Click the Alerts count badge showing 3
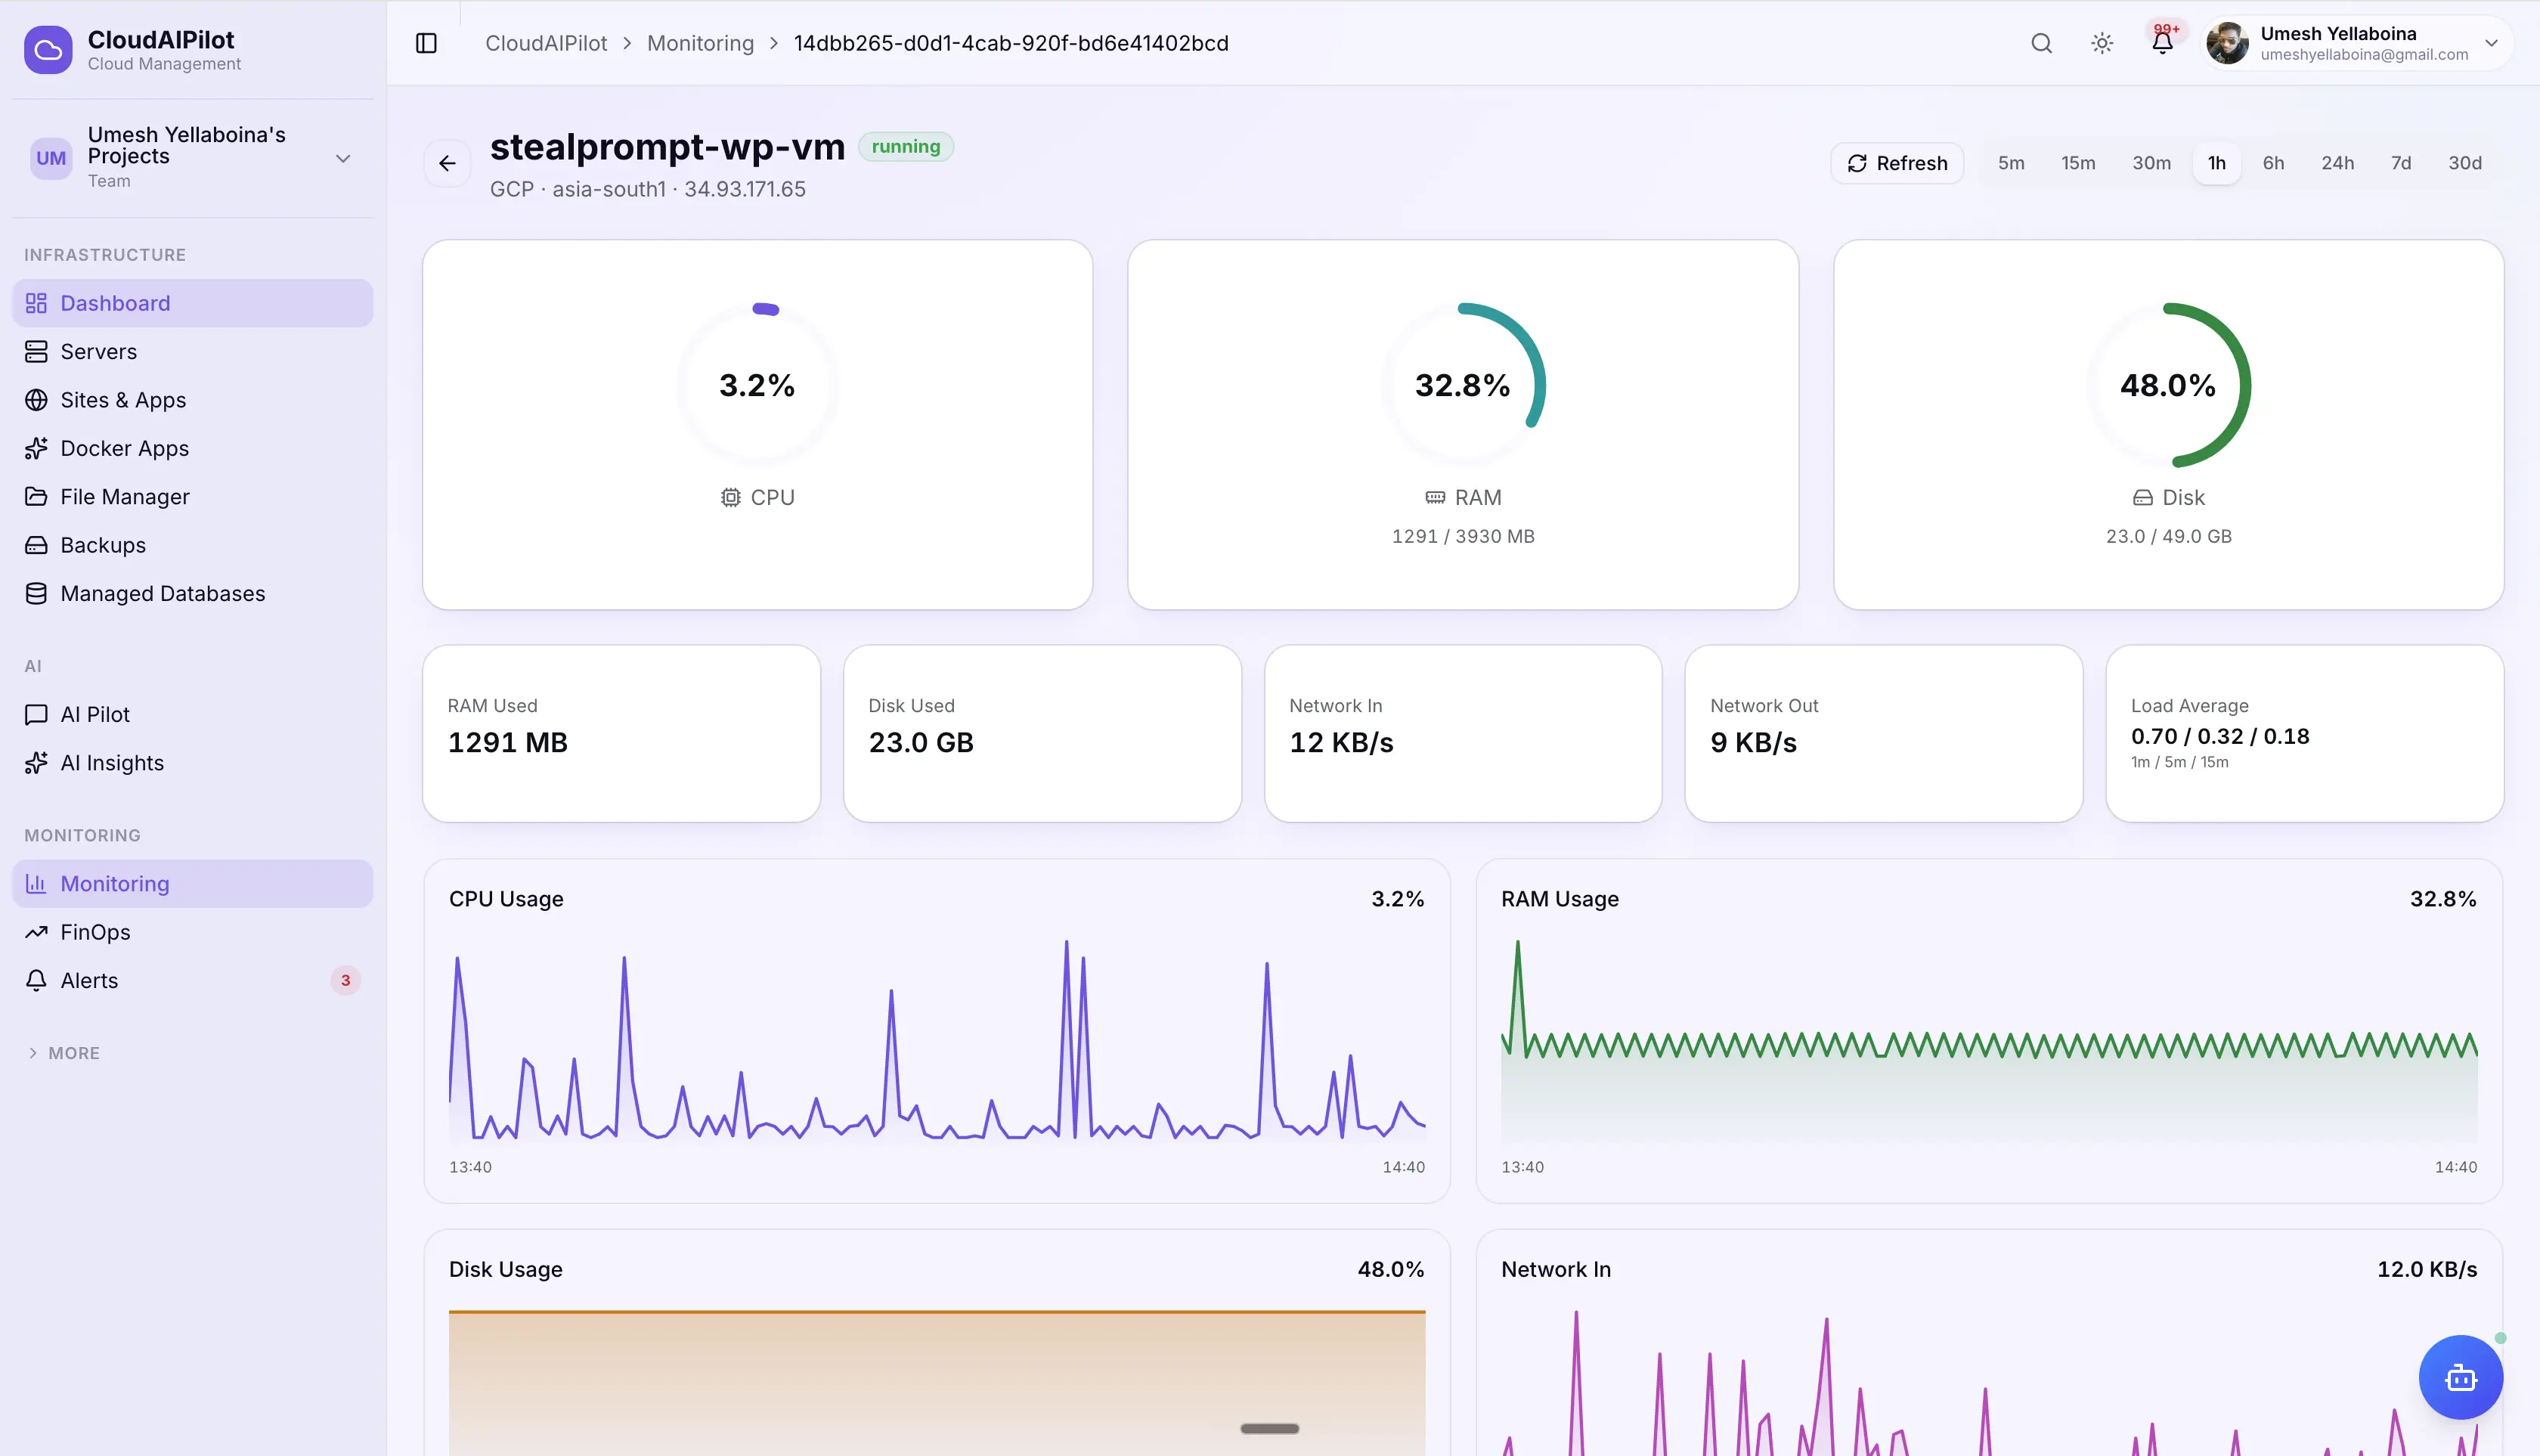The width and height of the screenshot is (2540, 1456). coord(345,980)
